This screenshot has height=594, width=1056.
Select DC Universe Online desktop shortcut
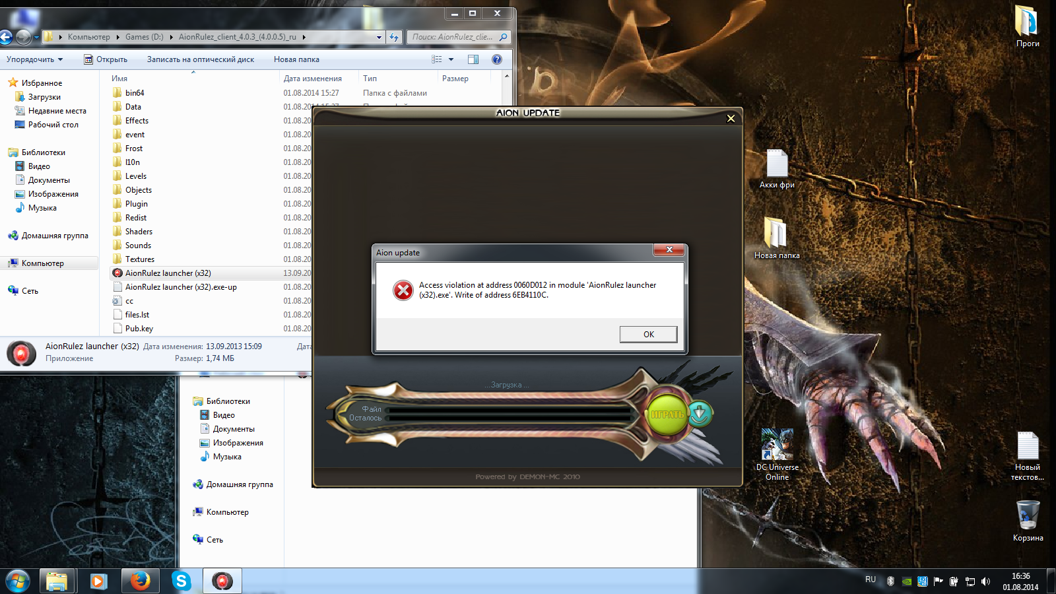point(777,455)
